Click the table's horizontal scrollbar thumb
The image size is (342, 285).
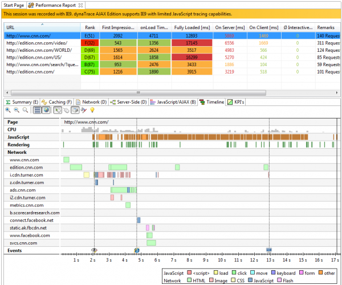pos(139,93)
